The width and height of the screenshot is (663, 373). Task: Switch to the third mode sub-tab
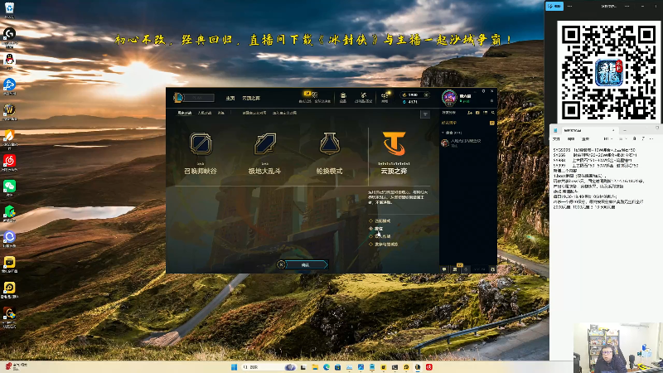(x=221, y=113)
